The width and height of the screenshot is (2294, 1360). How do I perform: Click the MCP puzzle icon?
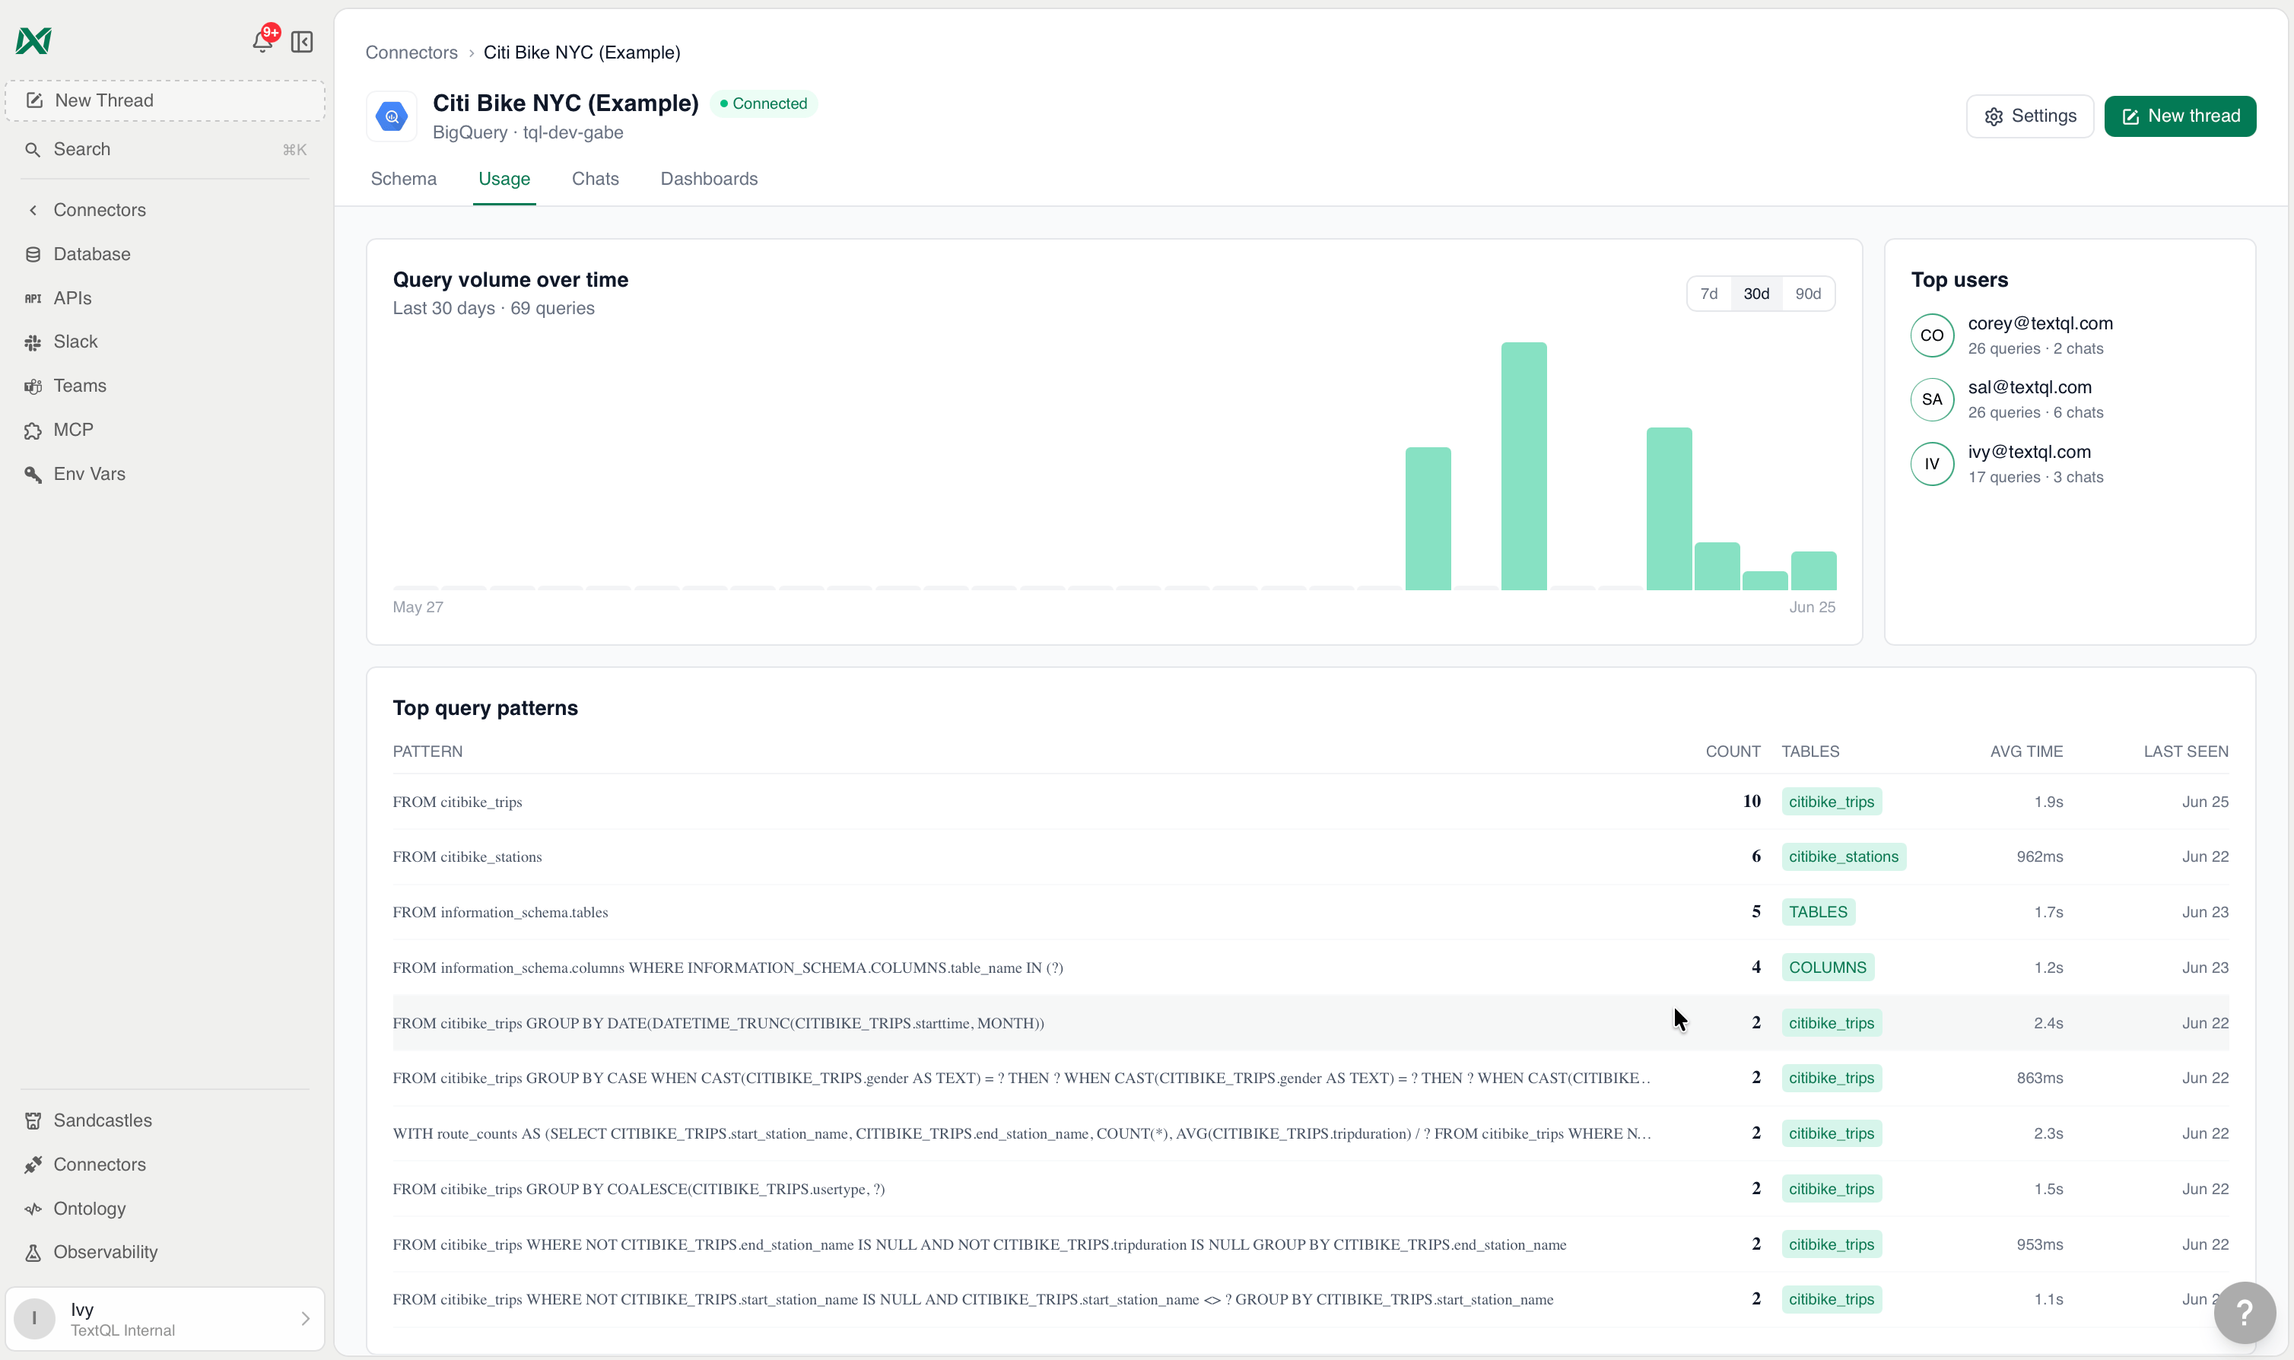[33, 430]
